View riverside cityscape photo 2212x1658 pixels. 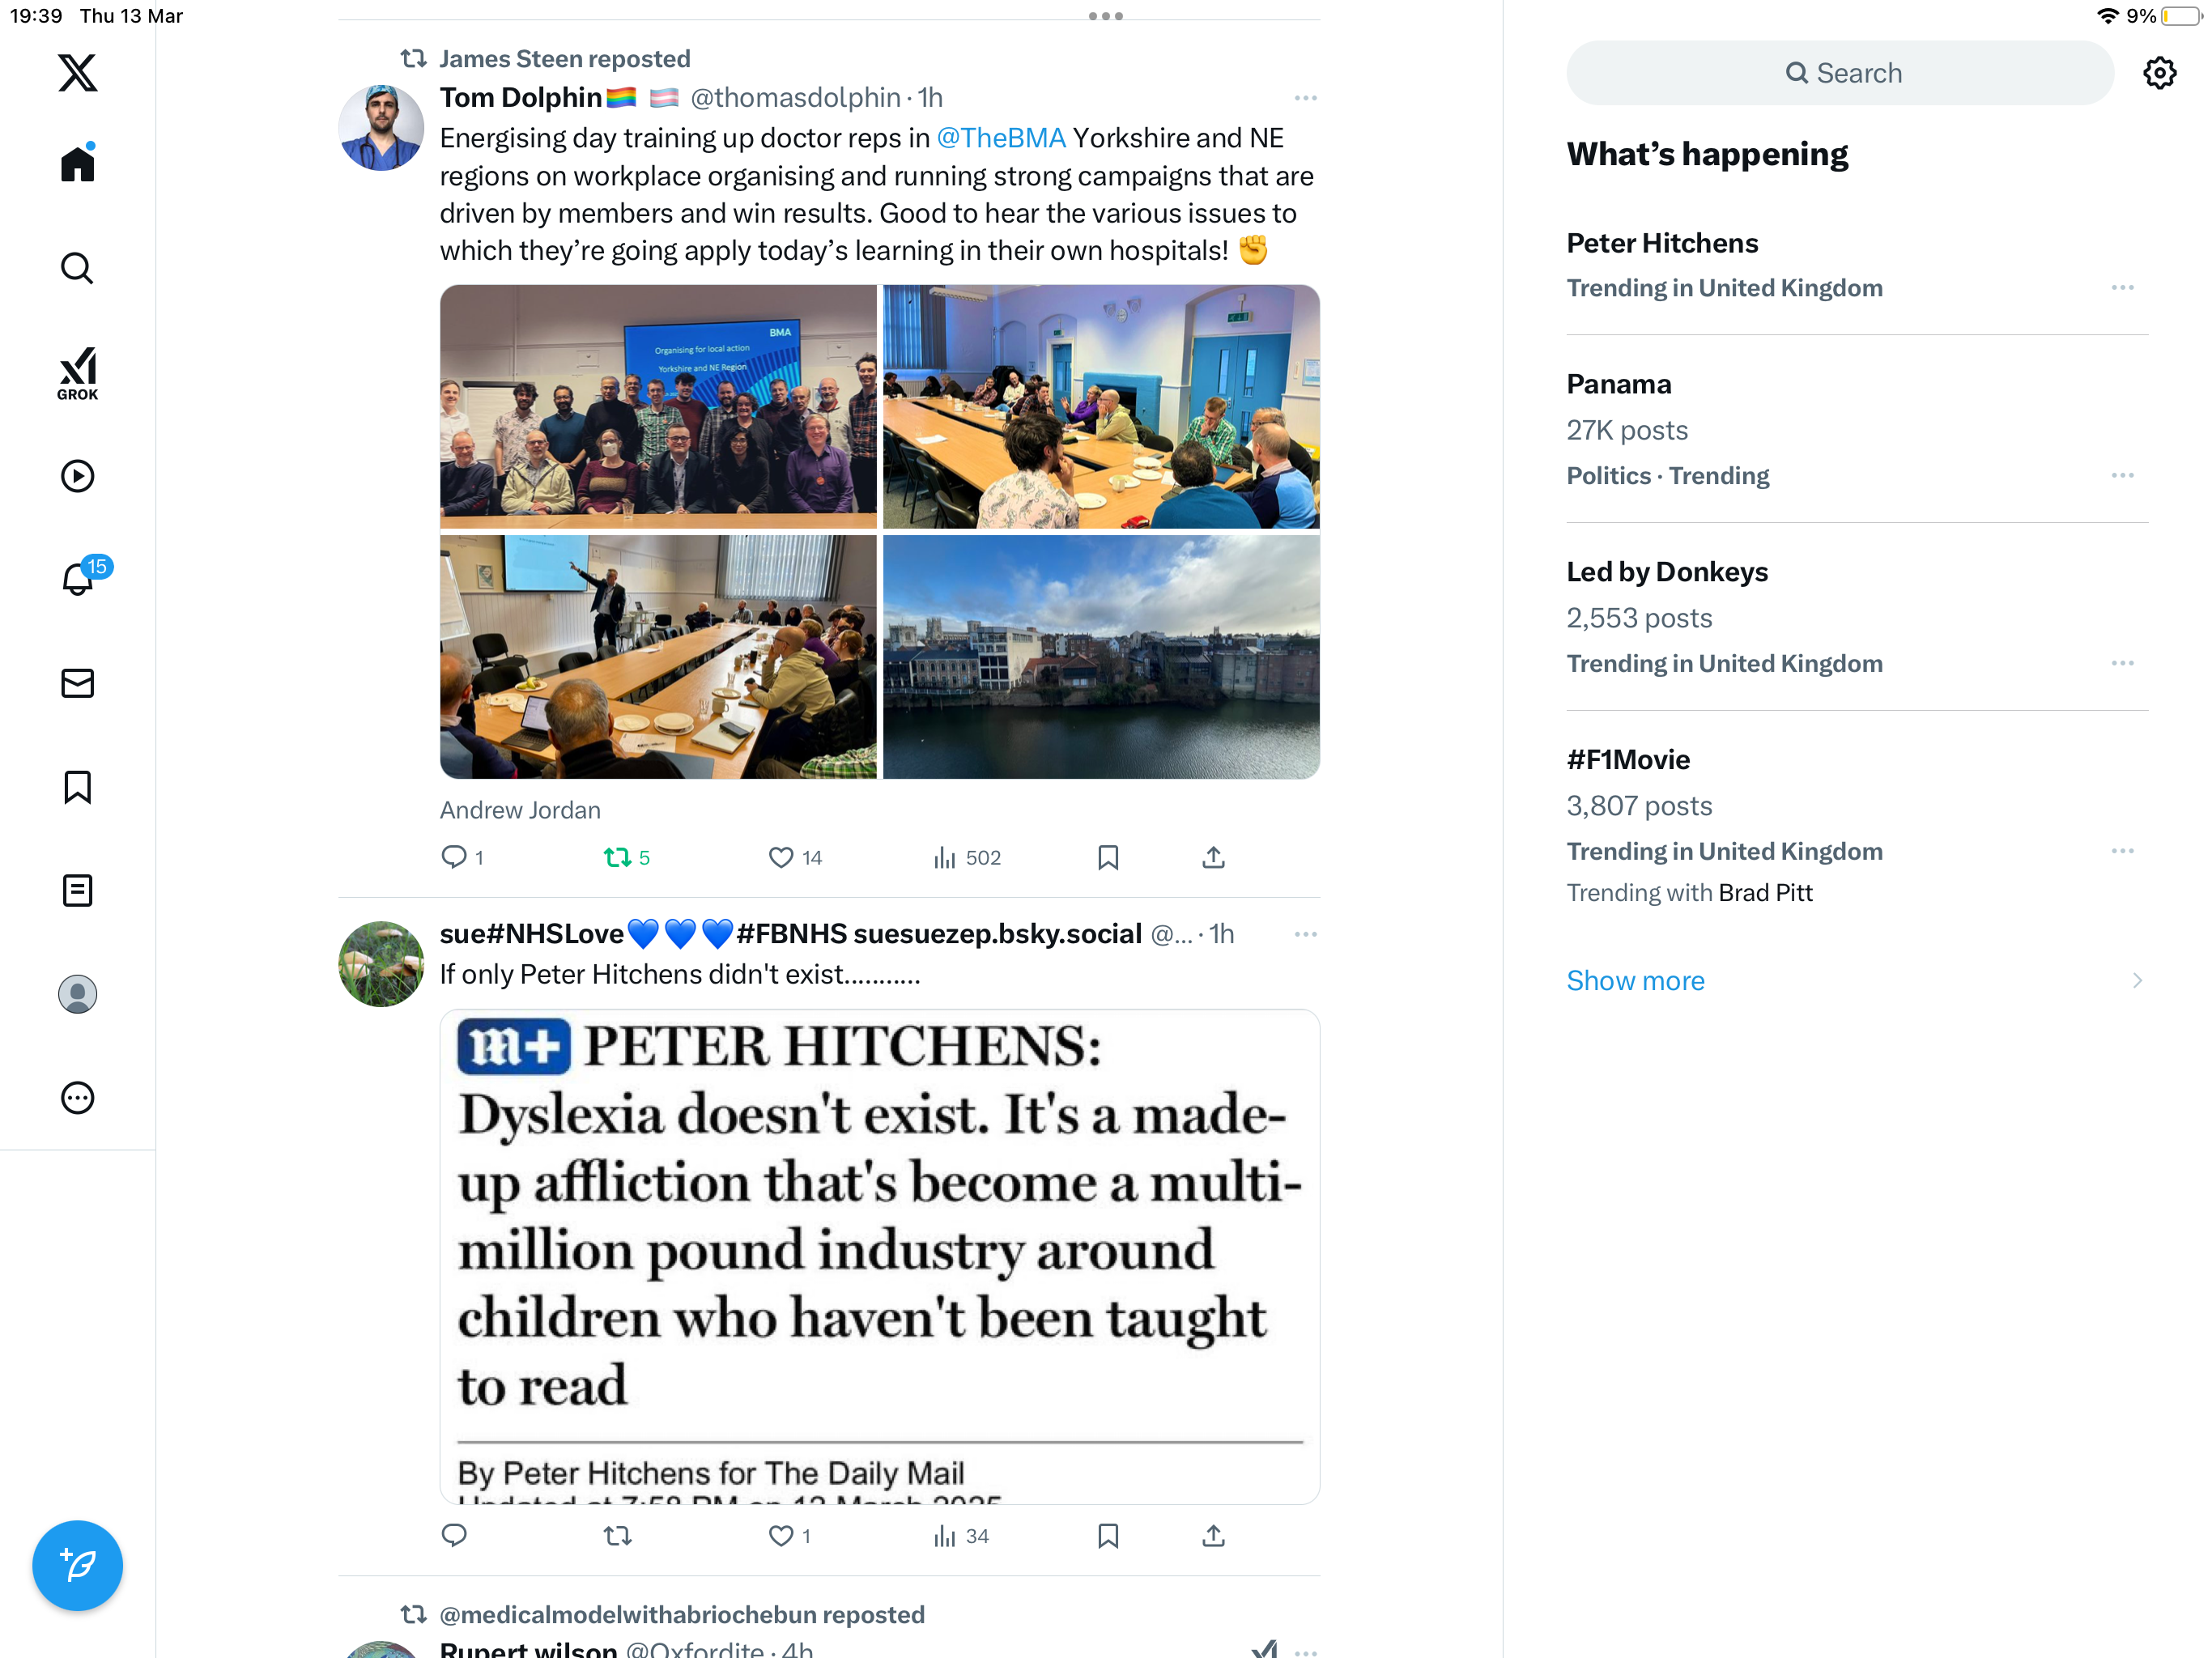1101,657
